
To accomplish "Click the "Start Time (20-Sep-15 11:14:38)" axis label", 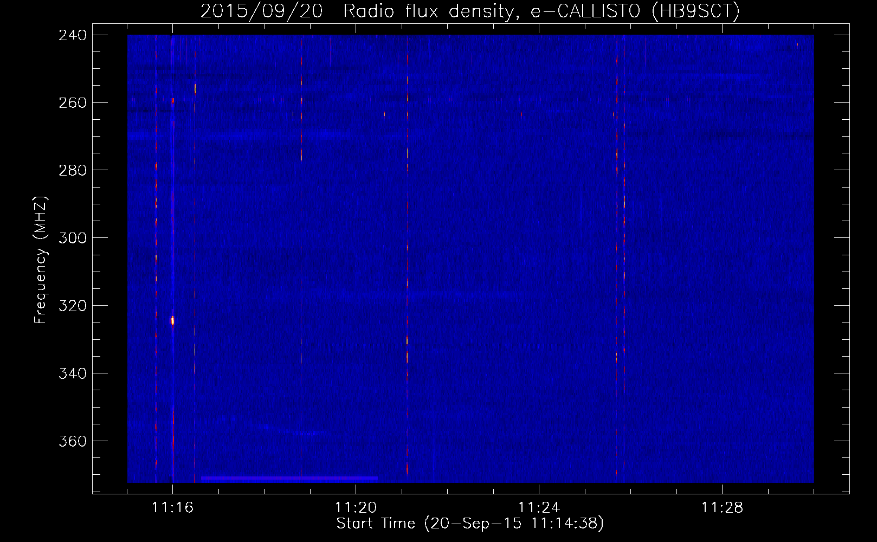I will point(470,524).
